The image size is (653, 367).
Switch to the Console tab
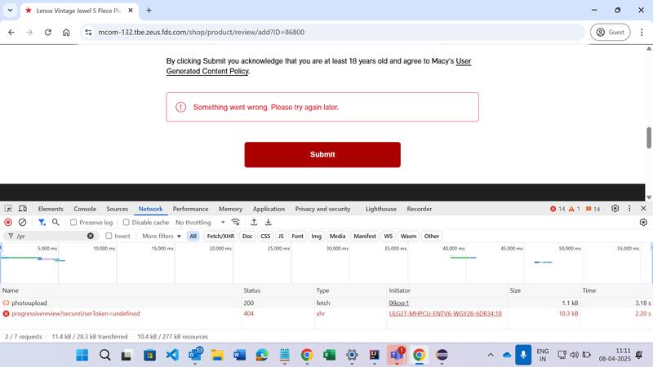click(85, 209)
